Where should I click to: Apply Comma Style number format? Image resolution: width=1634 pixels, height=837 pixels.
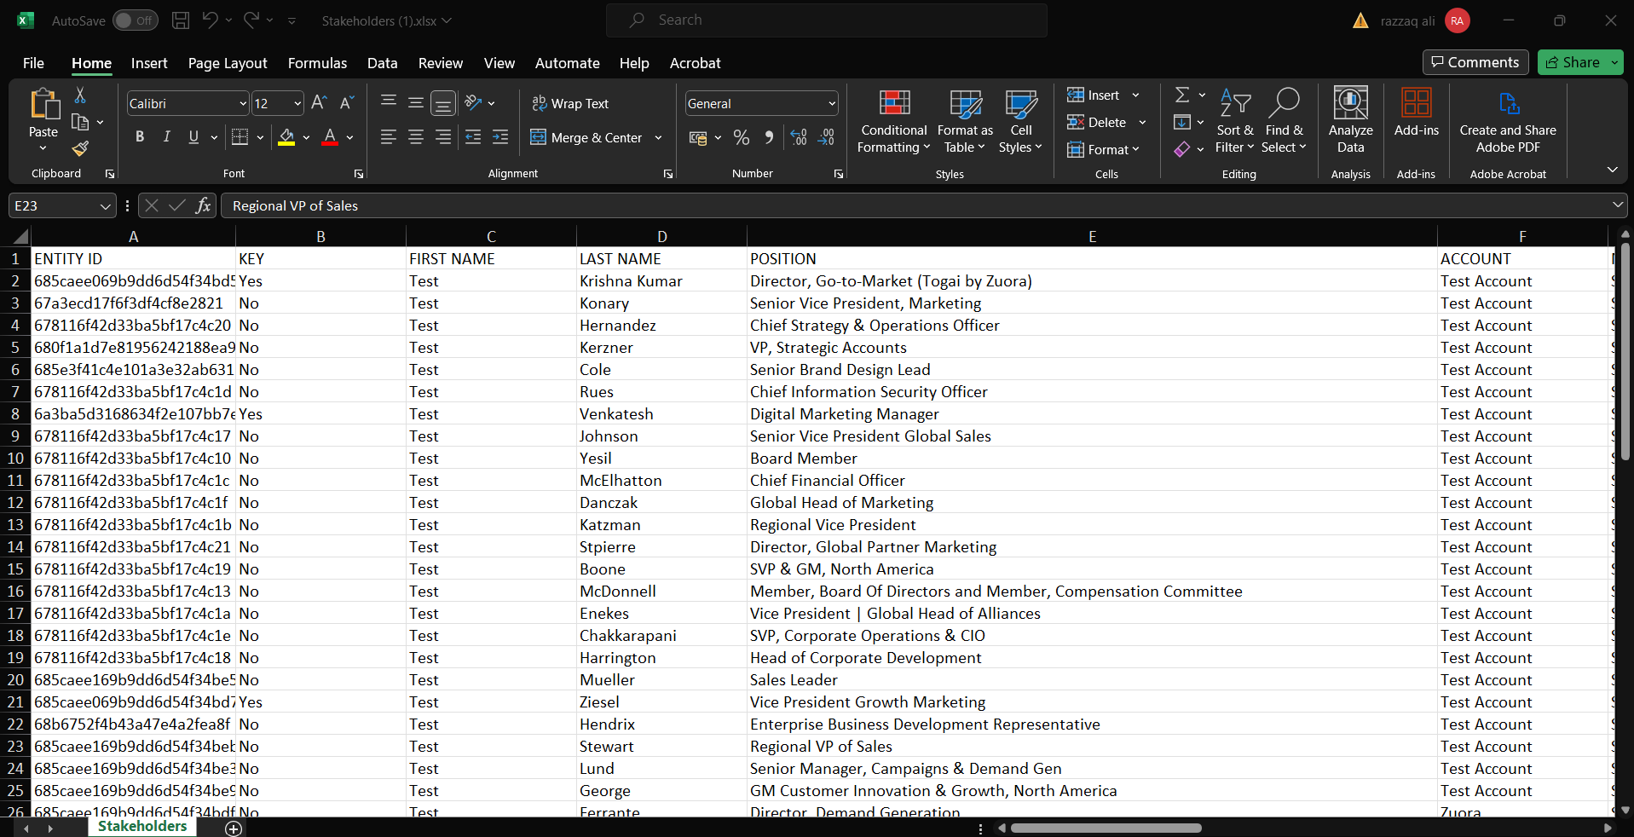point(769,137)
